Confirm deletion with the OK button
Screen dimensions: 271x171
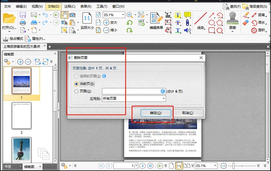point(156,113)
